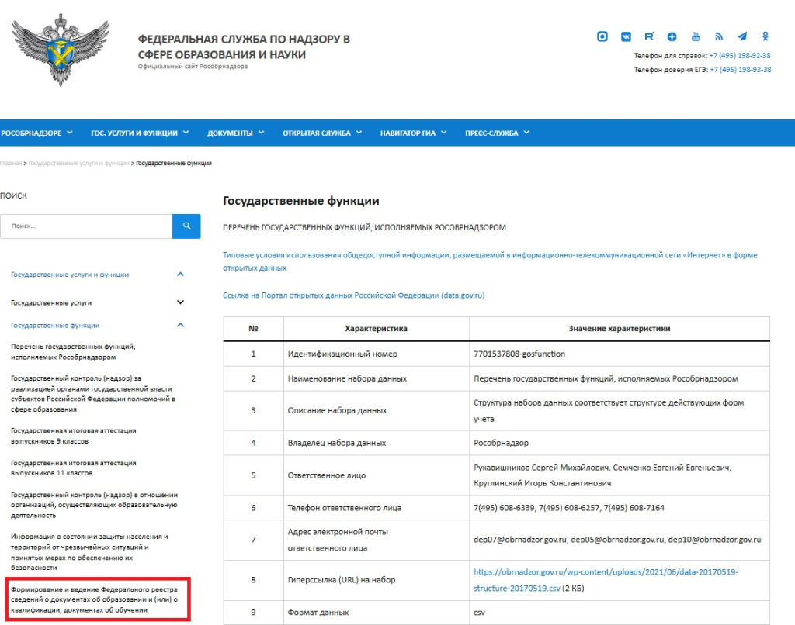Collapse the Государственные функции sidebar chevron
The width and height of the screenshot is (795, 625).
tap(180, 325)
